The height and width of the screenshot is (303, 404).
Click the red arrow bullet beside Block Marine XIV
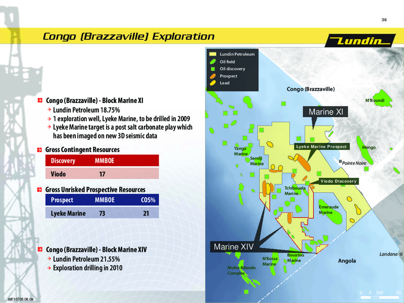click(40, 249)
